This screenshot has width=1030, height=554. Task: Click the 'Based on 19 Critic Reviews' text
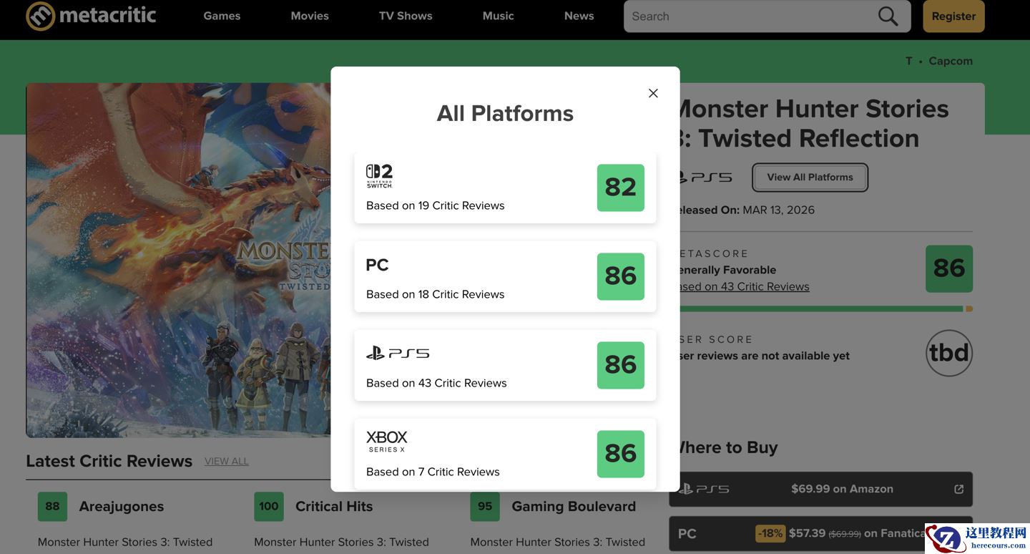pos(435,205)
